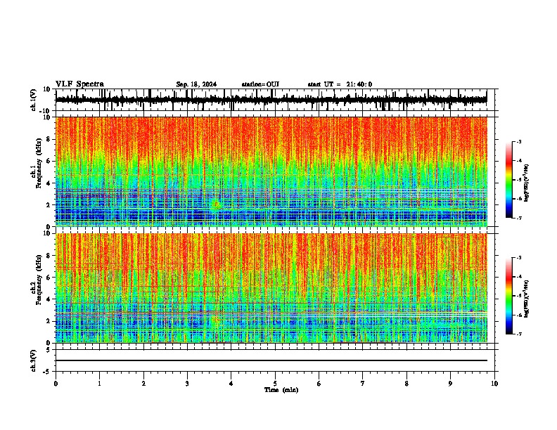Click the "Time (min)" x-axis label
Viewport: 557px width, 430px height.
coord(281,390)
